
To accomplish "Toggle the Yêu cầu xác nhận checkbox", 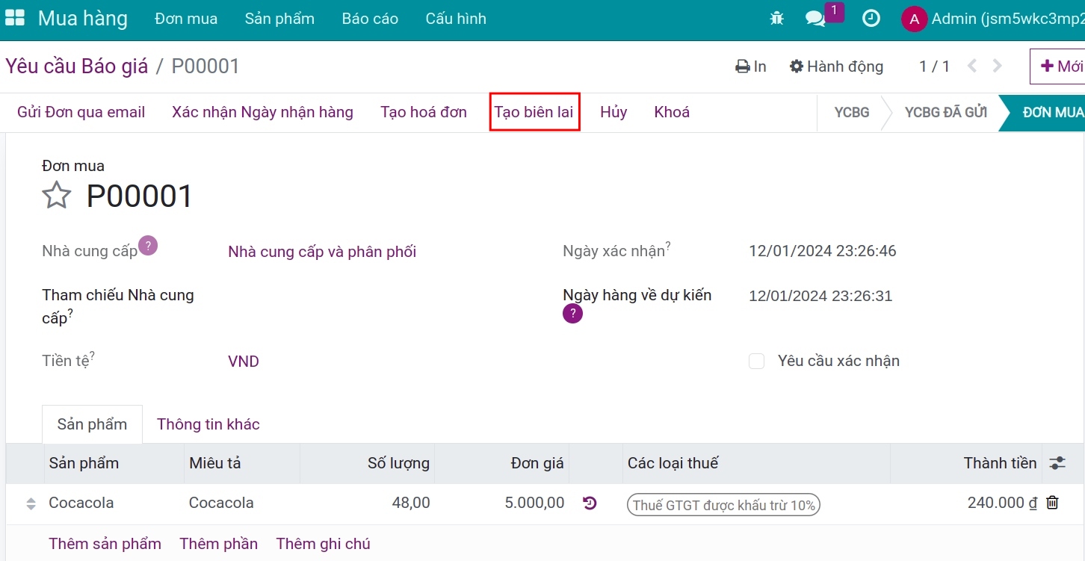I will pyautogui.click(x=757, y=362).
